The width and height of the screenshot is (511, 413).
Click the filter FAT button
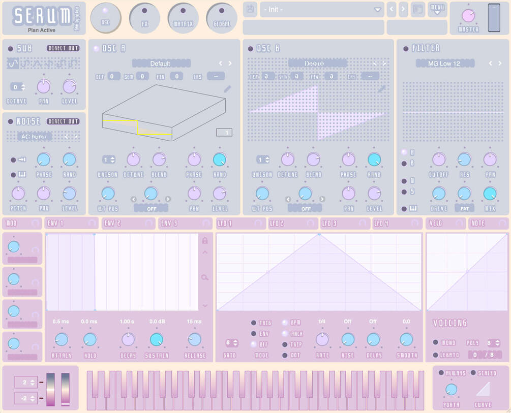pyautogui.click(x=464, y=208)
